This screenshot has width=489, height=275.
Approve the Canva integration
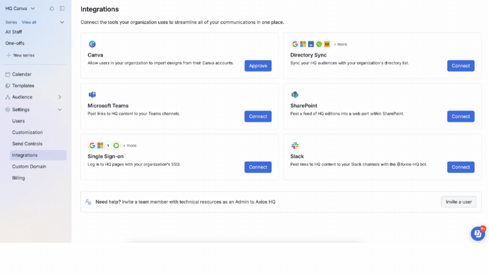258,66
